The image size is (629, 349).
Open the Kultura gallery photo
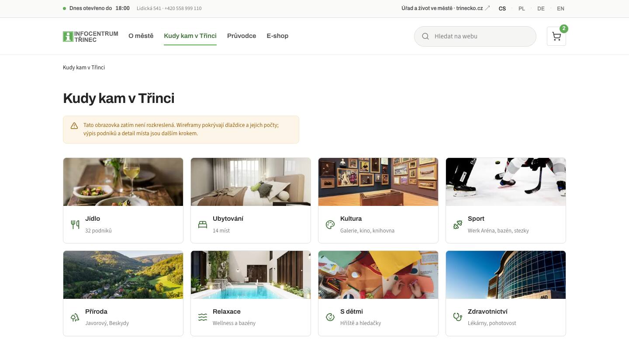[378, 182]
